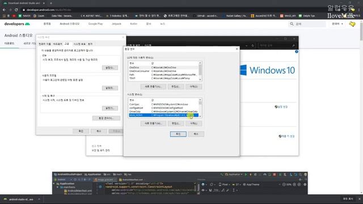Close the Environment Variables dialog
Screen dimensions: 363x204
click(x=237, y=49)
